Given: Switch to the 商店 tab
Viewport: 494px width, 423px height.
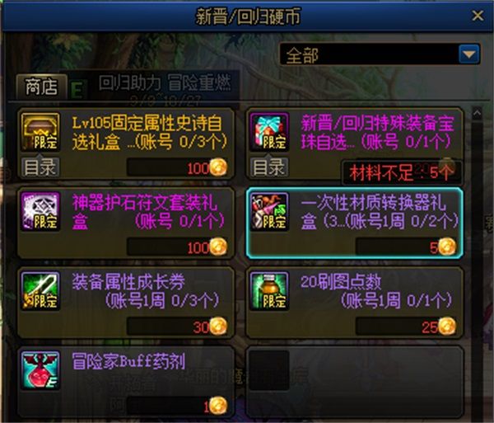Looking at the screenshot, I should [42, 86].
